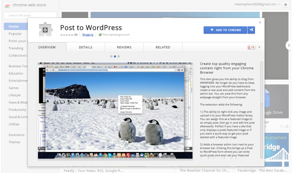Open the settings gear menu
The height and width of the screenshot is (173, 296).
[x=285, y=5]
